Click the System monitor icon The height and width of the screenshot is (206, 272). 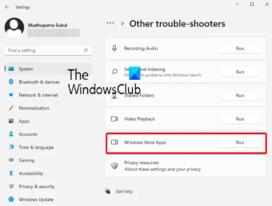[11, 69]
